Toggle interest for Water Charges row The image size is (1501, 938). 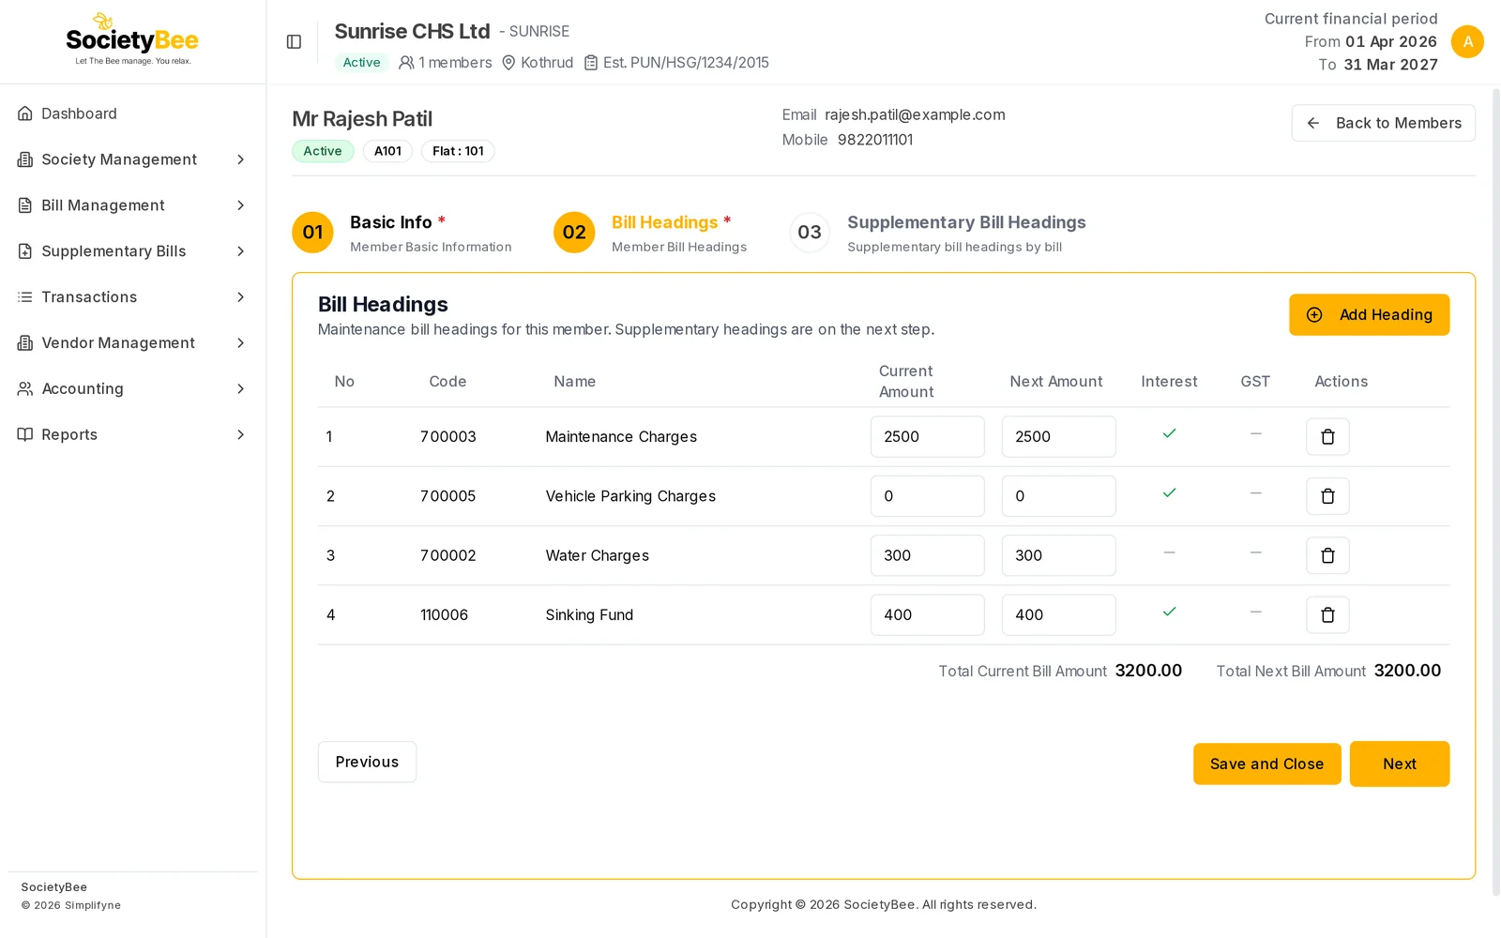[x=1169, y=552]
